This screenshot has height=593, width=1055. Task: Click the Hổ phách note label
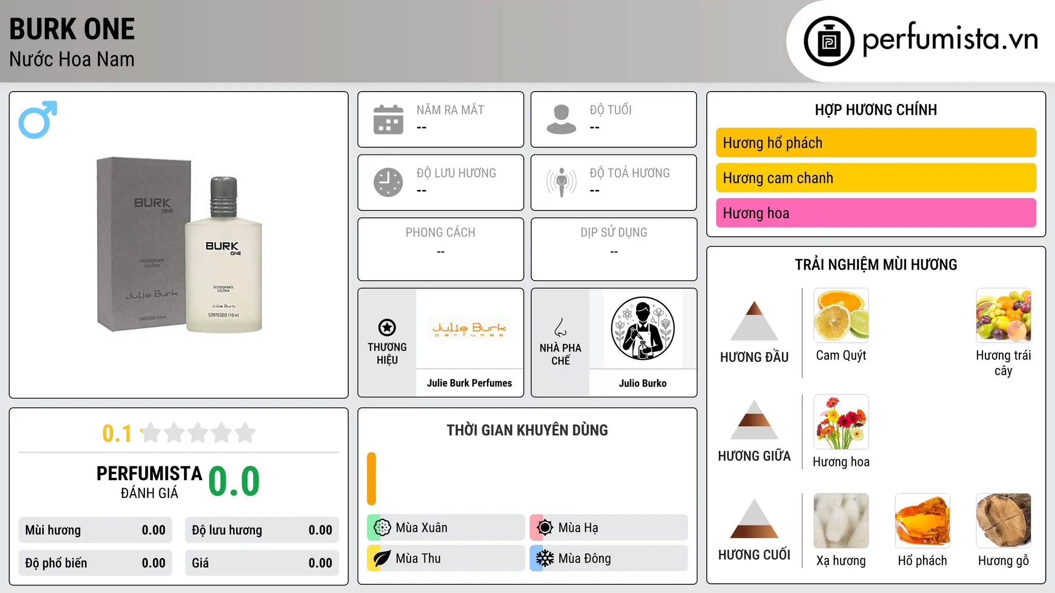pyautogui.click(x=923, y=561)
